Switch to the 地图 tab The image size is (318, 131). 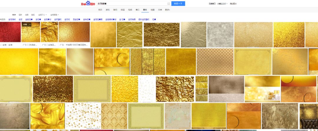153,10
